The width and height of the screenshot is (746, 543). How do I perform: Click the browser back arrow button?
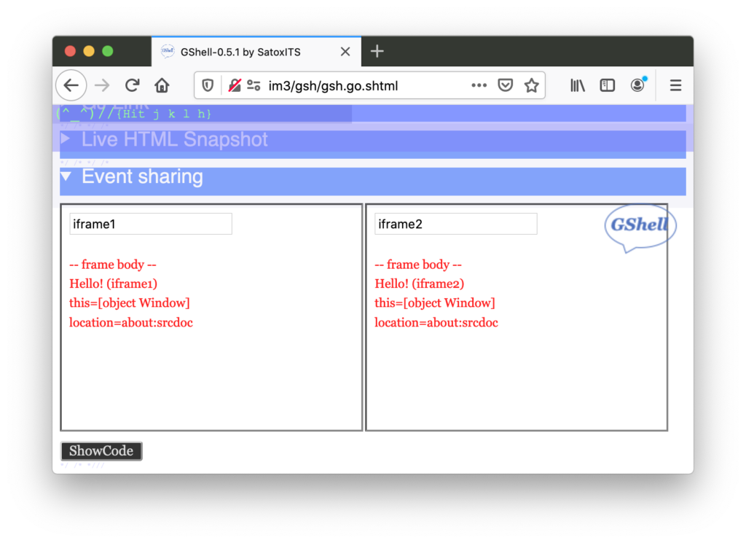pos(71,85)
